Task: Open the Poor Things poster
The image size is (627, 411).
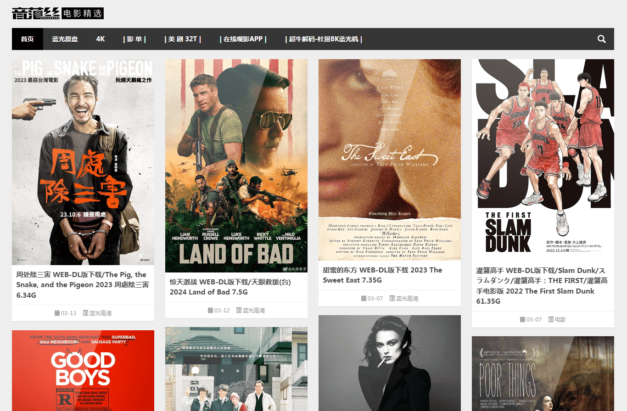Action: click(543, 373)
